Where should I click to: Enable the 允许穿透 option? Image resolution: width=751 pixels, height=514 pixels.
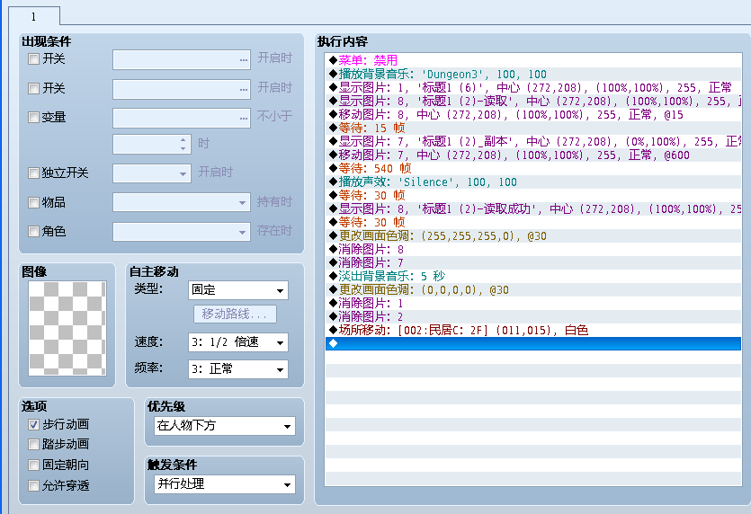33,486
